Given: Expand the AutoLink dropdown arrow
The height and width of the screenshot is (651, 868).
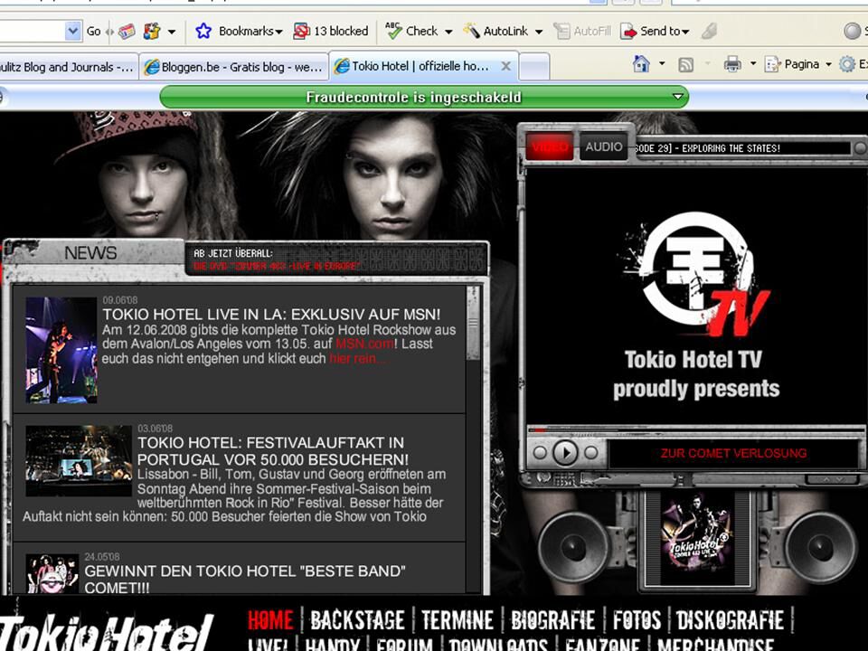Looking at the screenshot, I should click(x=539, y=32).
